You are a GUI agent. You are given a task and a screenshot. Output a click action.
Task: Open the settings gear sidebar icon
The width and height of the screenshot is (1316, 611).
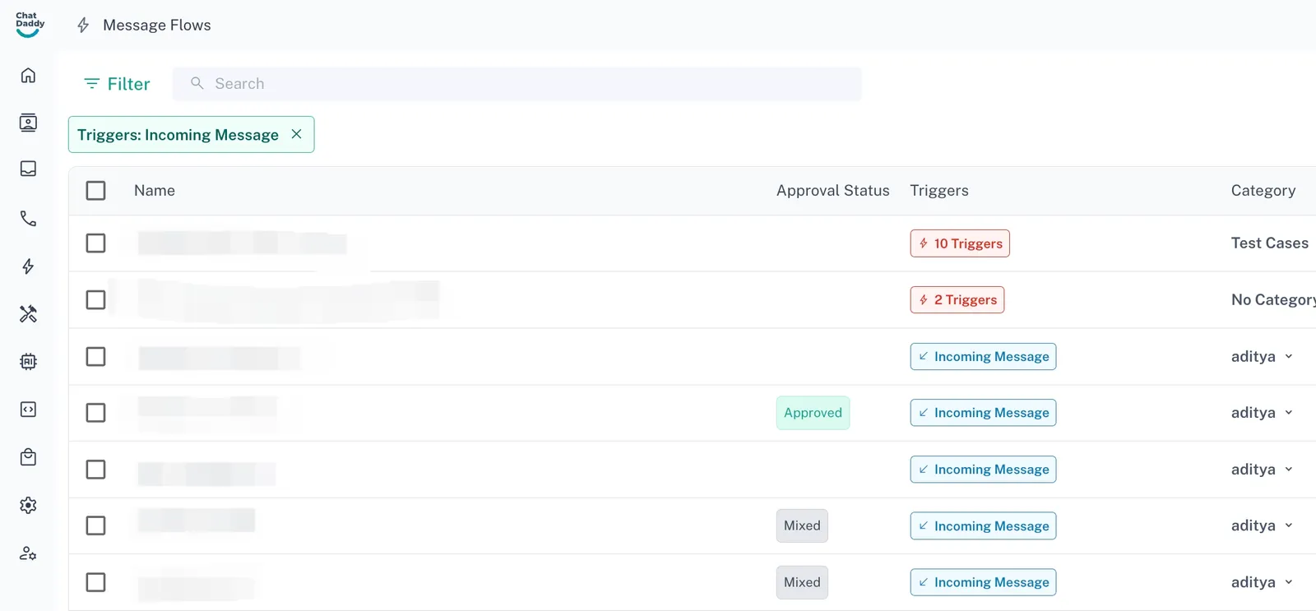click(x=28, y=505)
